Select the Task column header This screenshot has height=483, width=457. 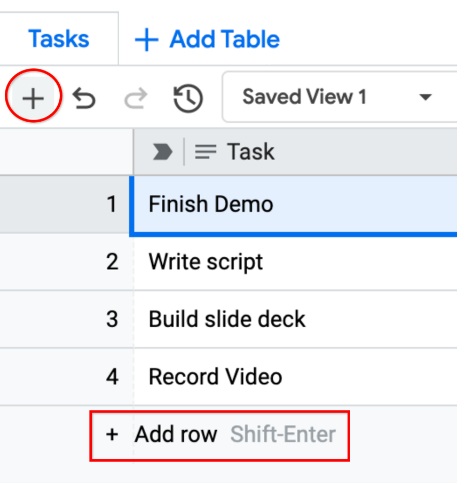[x=251, y=153]
